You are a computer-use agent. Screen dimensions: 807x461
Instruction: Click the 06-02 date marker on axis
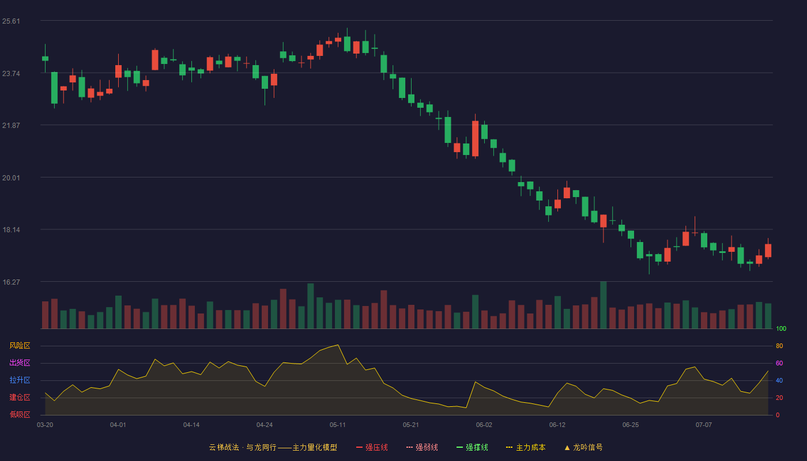(x=484, y=425)
